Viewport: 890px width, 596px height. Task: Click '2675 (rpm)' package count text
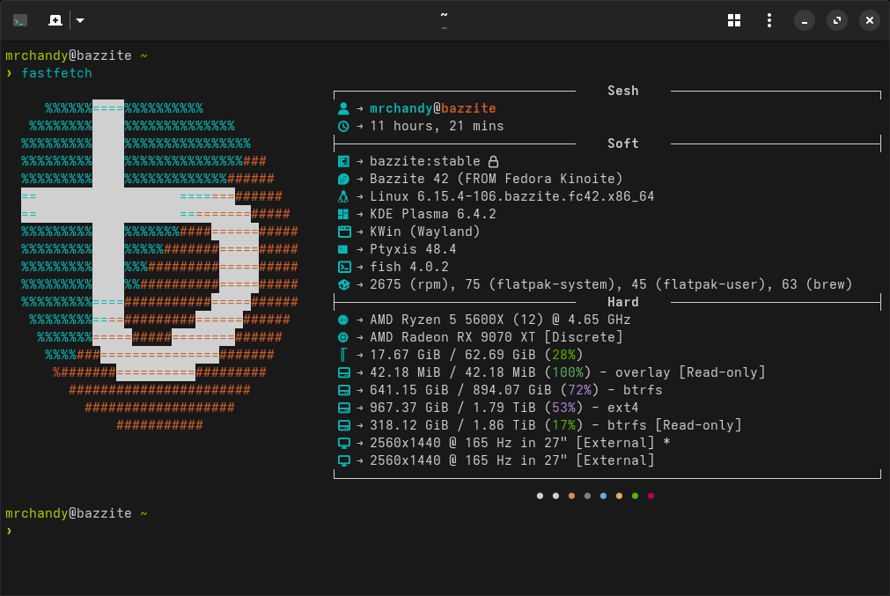pyautogui.click(x=413, y=284)
